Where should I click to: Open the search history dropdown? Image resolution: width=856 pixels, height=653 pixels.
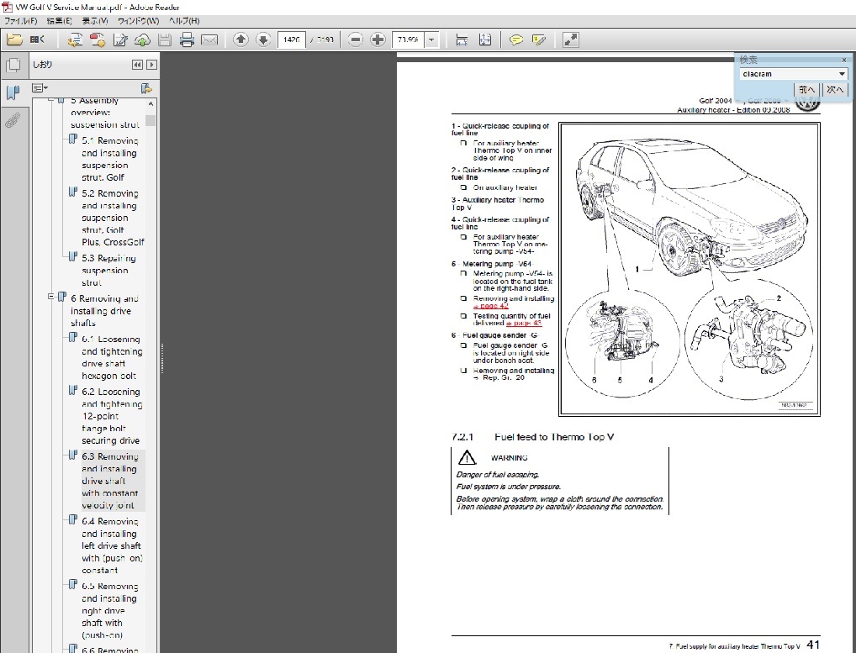pyautogui.click(x=841, y=74)
